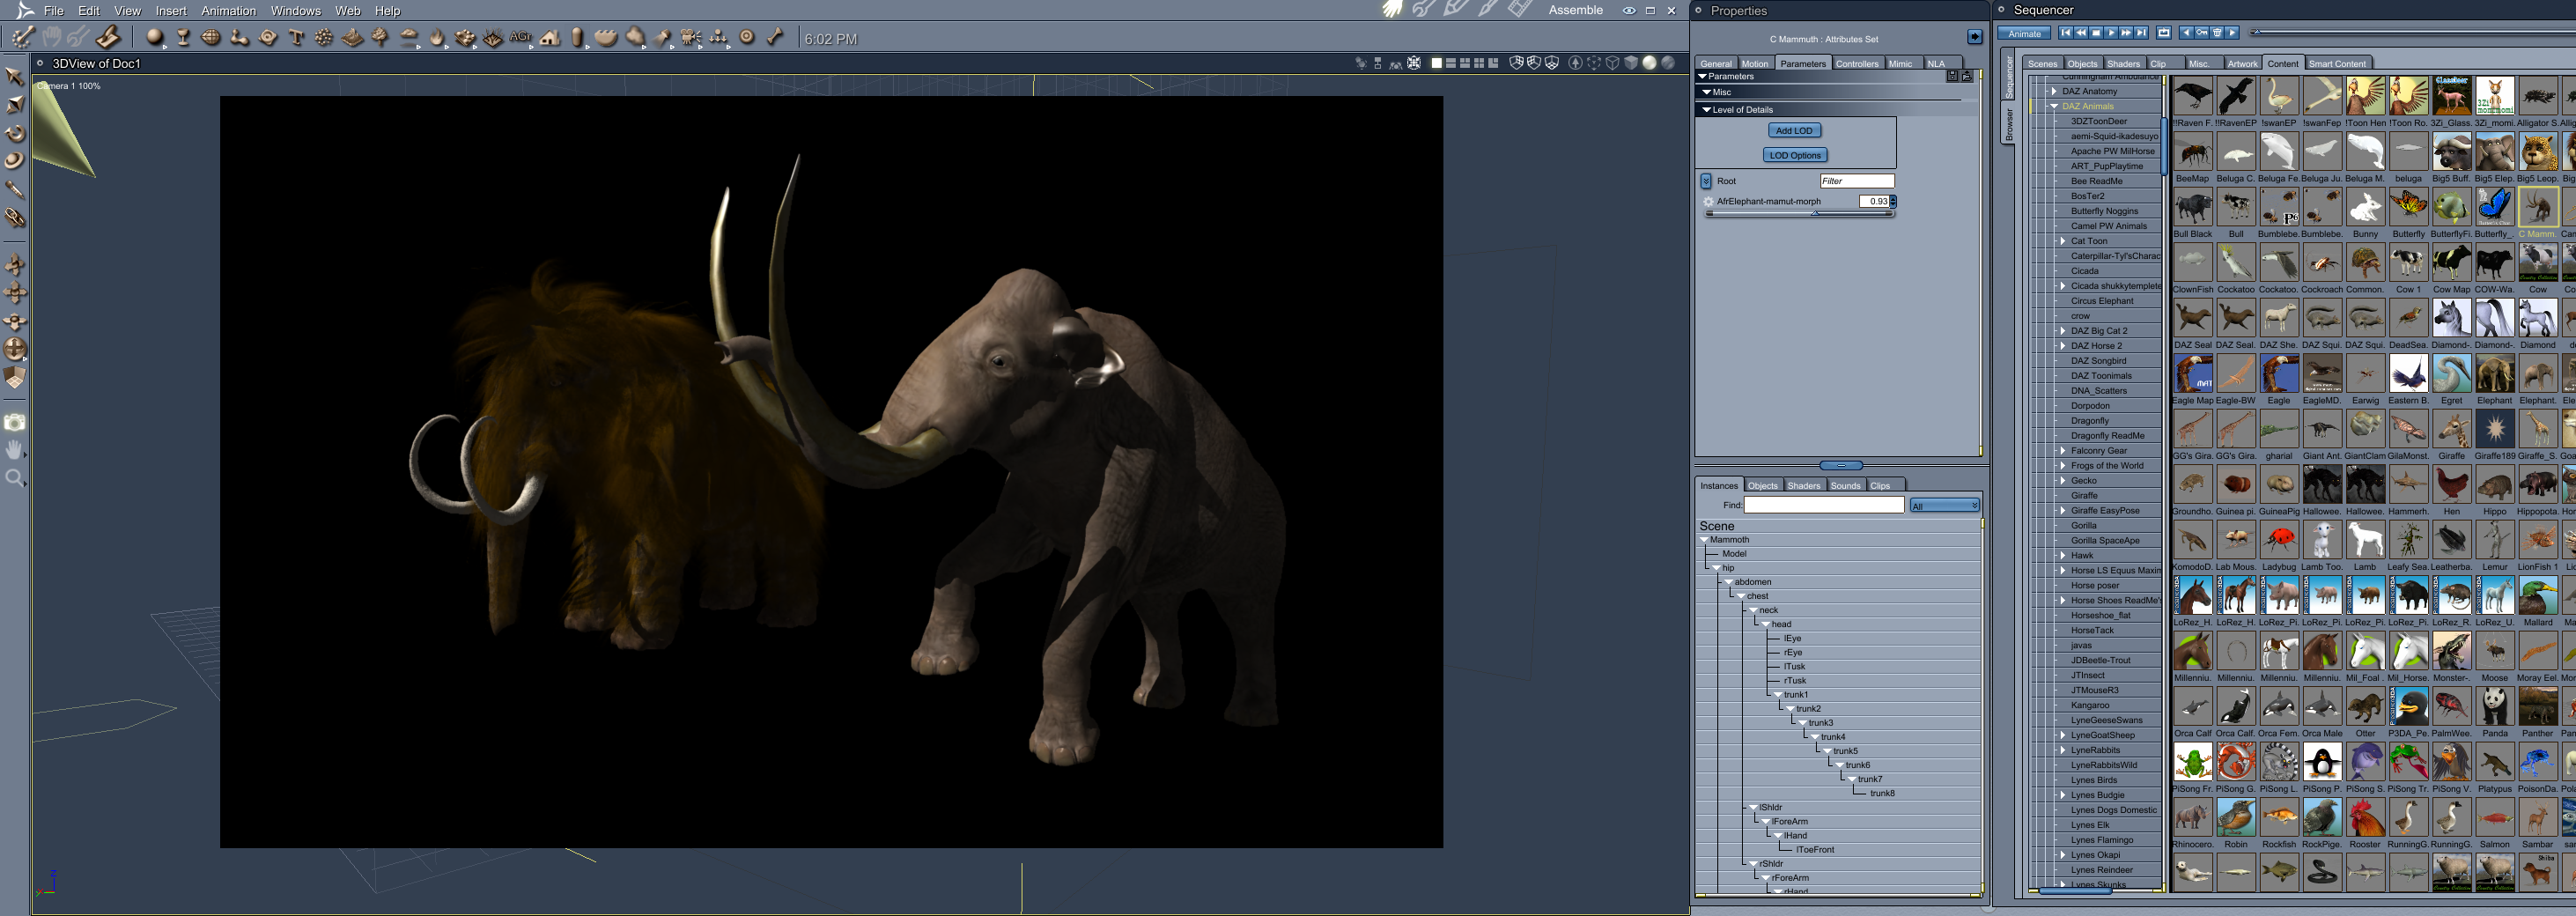Open the Animation menu
The image size is (2576, 916).
click(228, 11)
